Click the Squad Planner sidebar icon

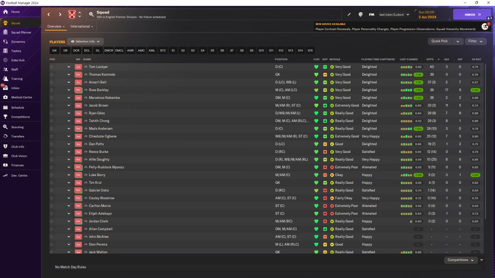pos(5,32)
